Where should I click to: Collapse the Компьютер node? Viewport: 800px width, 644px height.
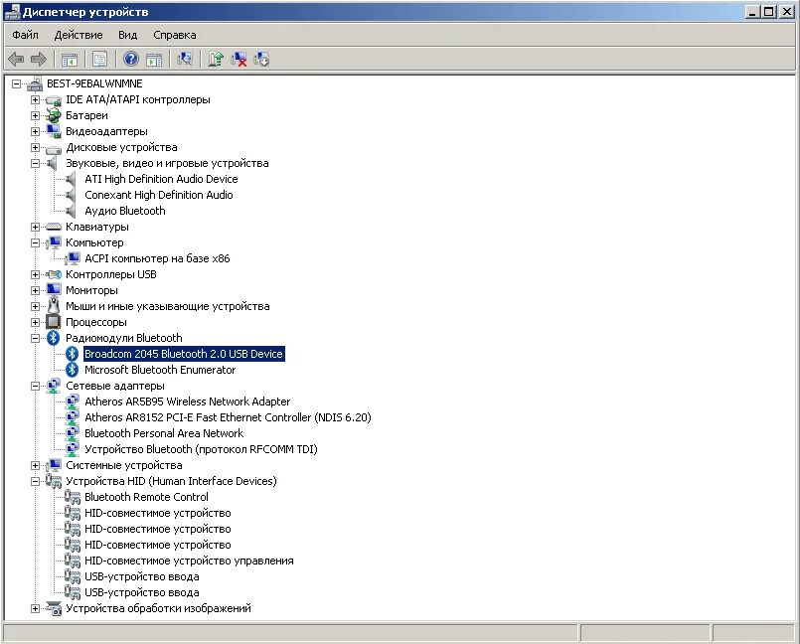point(35,242)
